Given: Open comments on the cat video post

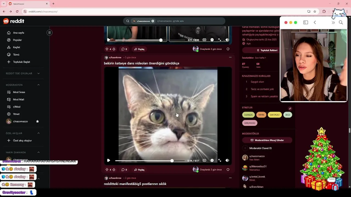Looking at the screenshot, I should click(x=124, y=170).
